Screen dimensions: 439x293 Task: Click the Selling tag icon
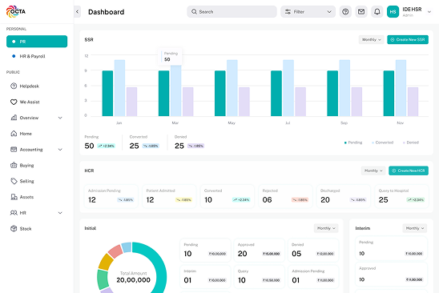(x=14, y=181)
